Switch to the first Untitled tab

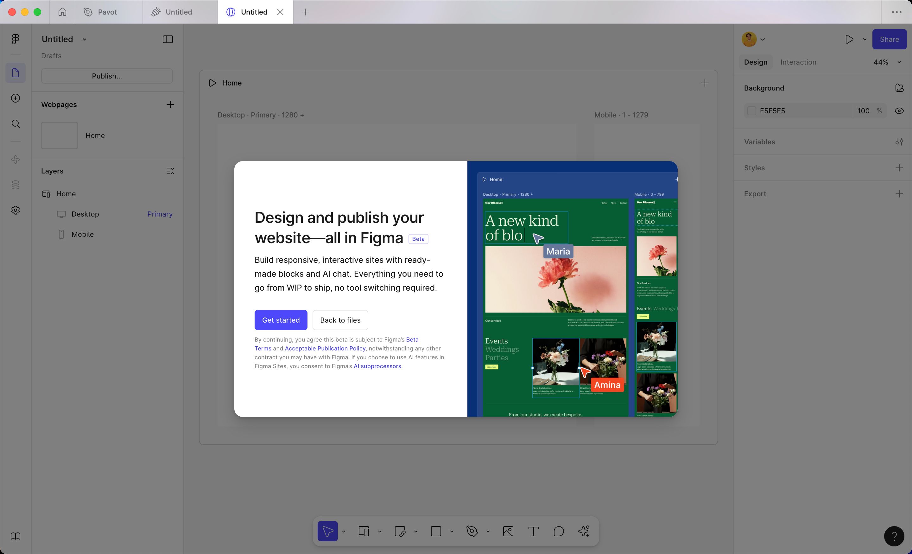pos(180,12)
